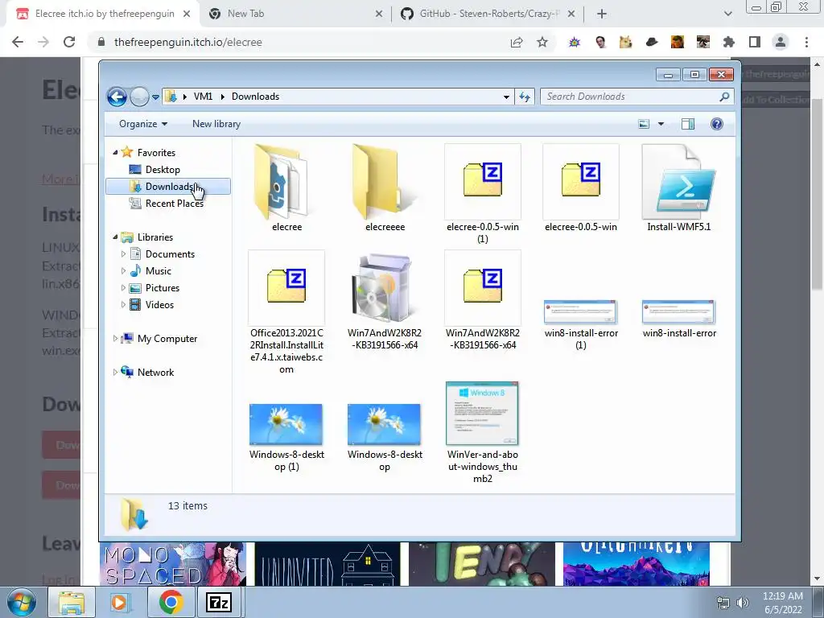Open the Music library
Viewport: 824px width, 618px height.
point(158,271)
